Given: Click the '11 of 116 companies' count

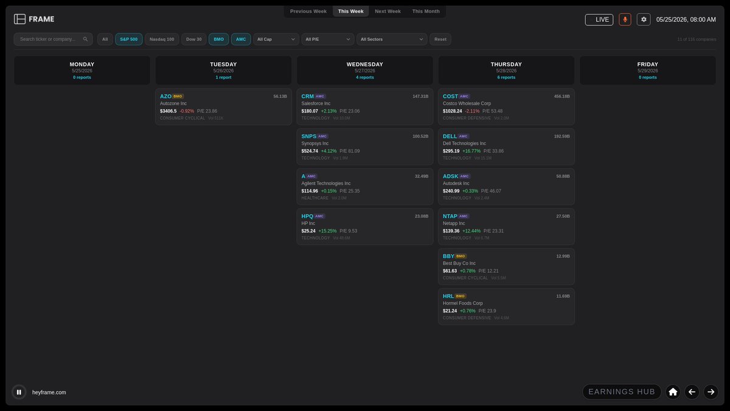Looking at the screenshot, I should [x=697, y=39].
